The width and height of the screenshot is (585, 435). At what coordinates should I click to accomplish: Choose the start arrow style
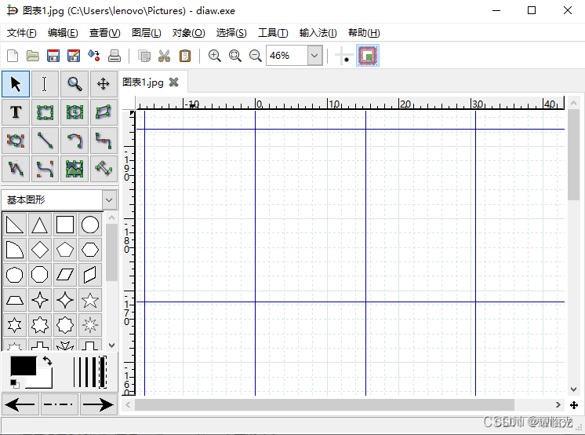(x=20, y=404)
